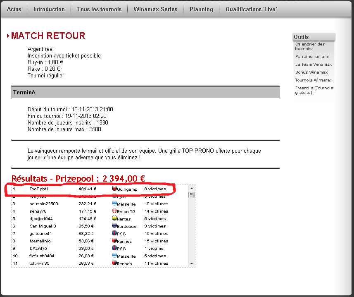This screenshot has height=297, width=354.
Task: Open Calendrier des tournois link
Action: [x=310, y=46]
